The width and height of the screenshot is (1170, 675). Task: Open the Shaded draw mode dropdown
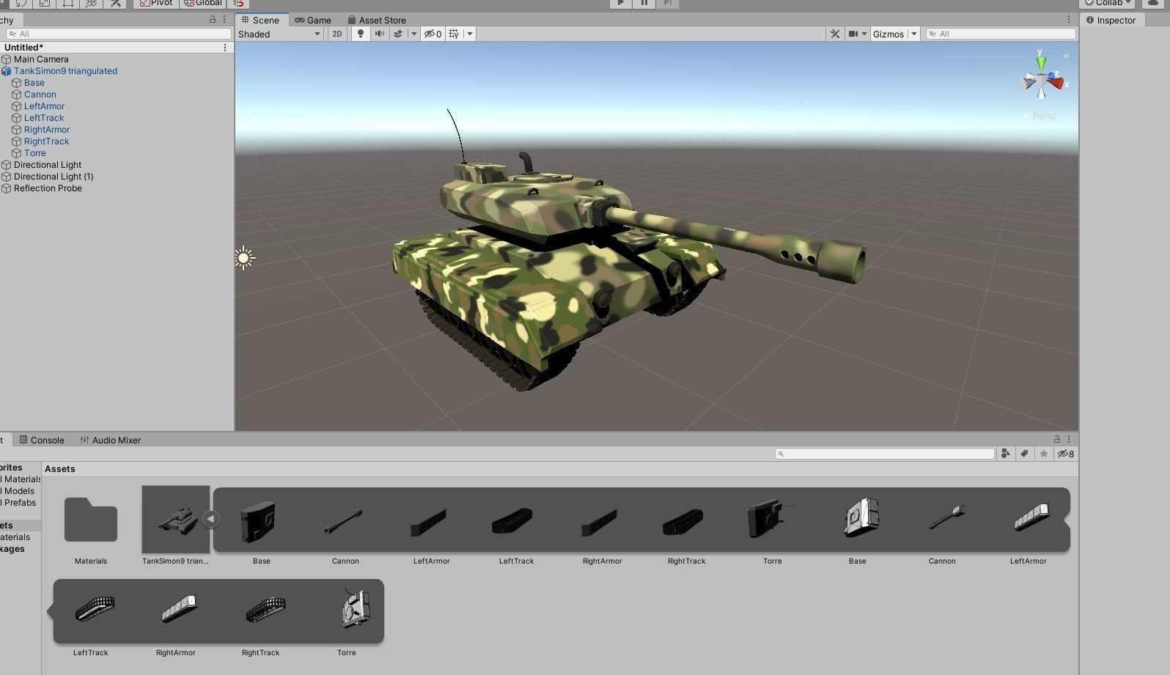[279, 34]
